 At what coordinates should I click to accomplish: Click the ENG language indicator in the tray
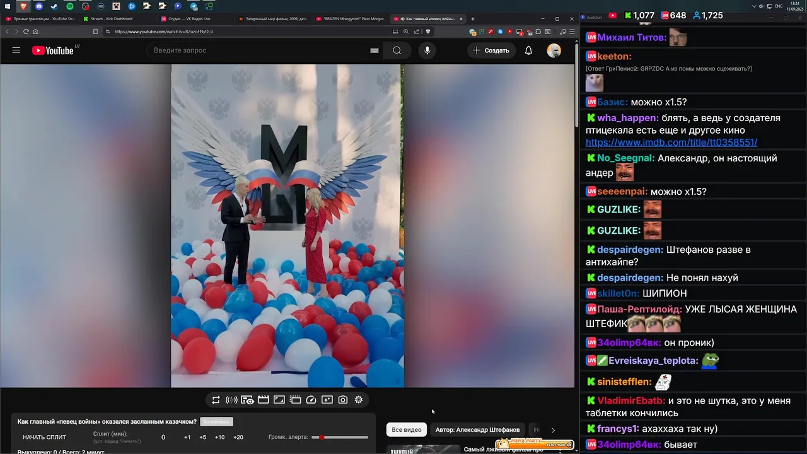pos(779,6)
